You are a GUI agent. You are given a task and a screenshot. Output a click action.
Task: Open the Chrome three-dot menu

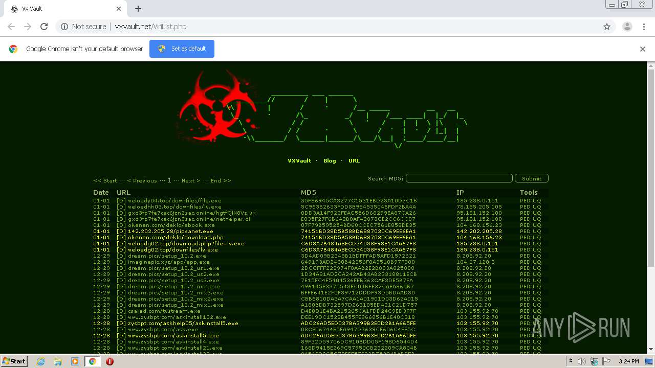[x=644, y=27]
